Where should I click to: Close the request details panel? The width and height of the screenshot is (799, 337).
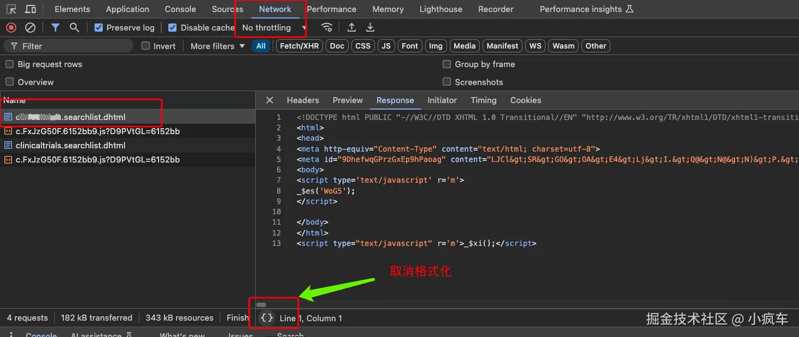pos(269,100)
